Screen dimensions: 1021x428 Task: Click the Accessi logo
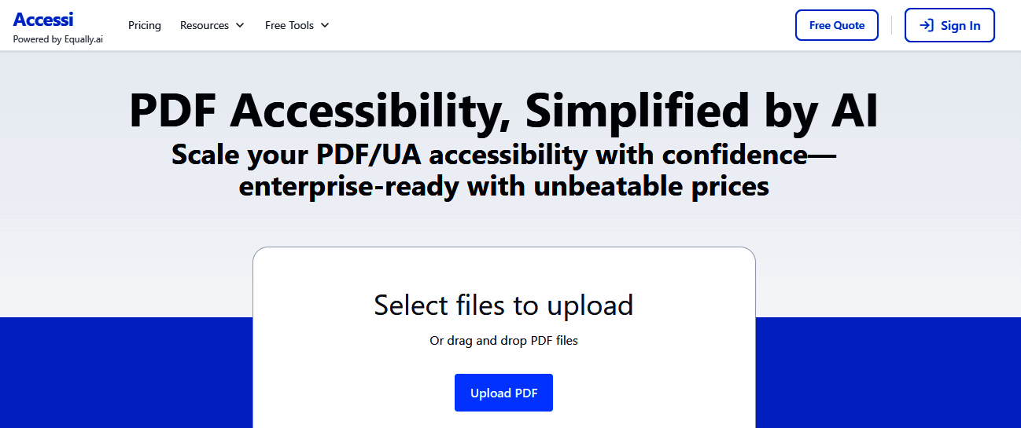point(43,20)
